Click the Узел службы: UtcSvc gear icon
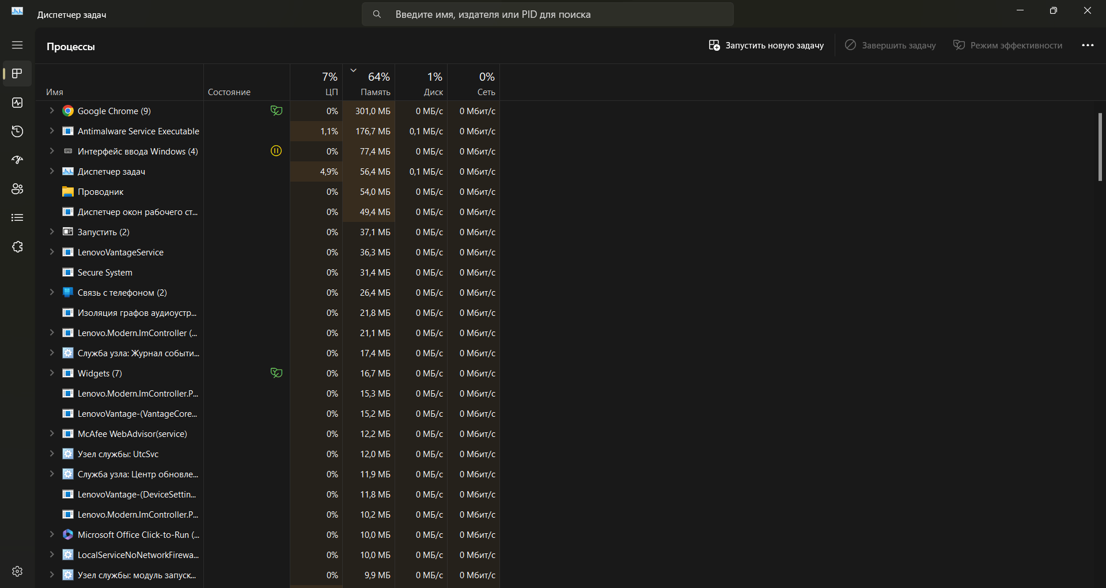1106x588 pixels. [x=68, y=454]
